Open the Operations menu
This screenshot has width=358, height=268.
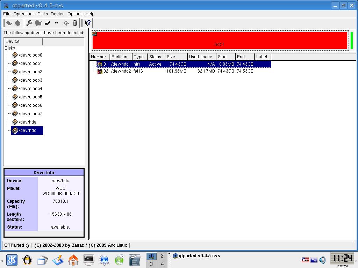[x=24, y=14]
